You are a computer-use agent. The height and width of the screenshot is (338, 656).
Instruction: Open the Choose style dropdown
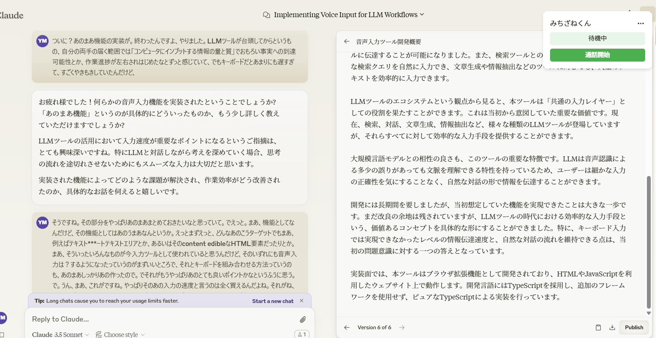coord(120,335)
